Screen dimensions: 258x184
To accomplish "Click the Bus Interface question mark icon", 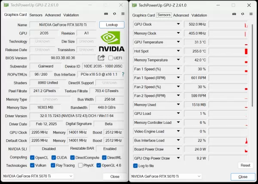I will pos(123,74).
